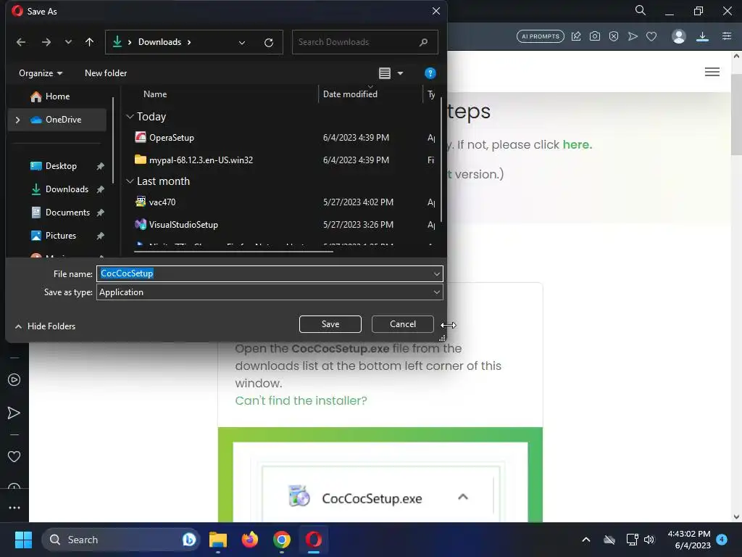Switch to Opera on taskbar
The width and height of the screenshot is (742, 557).
point(313,540)
